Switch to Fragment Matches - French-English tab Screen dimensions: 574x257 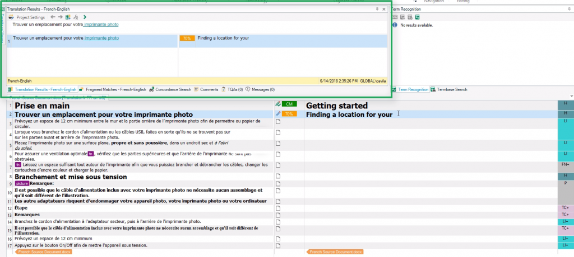113,89
